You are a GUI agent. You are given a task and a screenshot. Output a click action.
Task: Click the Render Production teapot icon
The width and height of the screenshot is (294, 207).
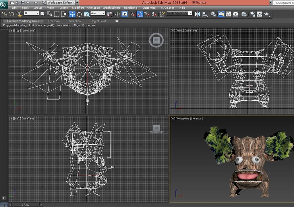pos(267,14)
